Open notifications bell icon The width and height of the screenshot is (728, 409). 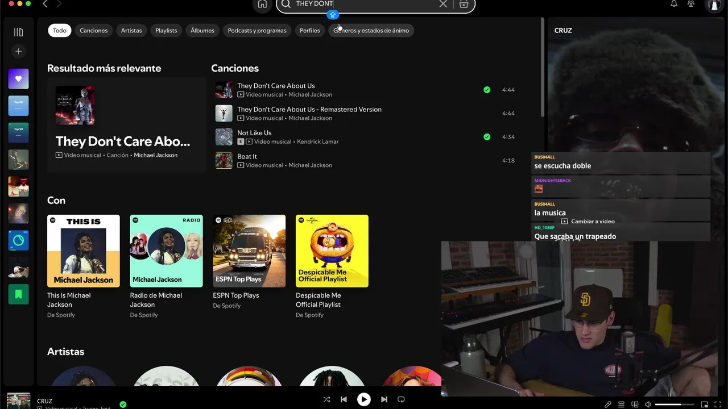click(674, 4)
